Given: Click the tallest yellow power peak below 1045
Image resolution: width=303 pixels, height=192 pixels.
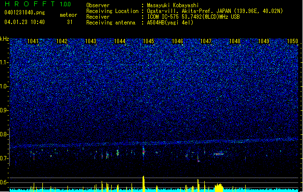Looking at the screenshot, I should (x=144, y=184).
